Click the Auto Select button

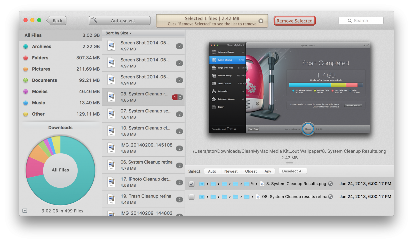120,20
